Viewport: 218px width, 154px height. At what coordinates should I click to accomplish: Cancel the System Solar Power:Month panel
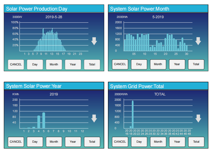tap(120, 64)
